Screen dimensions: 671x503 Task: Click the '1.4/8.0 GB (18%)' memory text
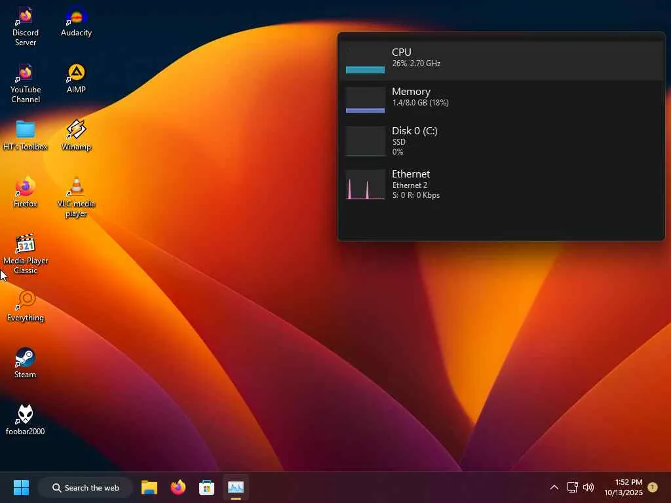pyautogui.click(x=420, y=103)
